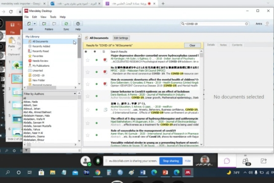Select author Abdalla, Yahya in filter
Viewport: 274px width, 183px height.
point(32,129)
